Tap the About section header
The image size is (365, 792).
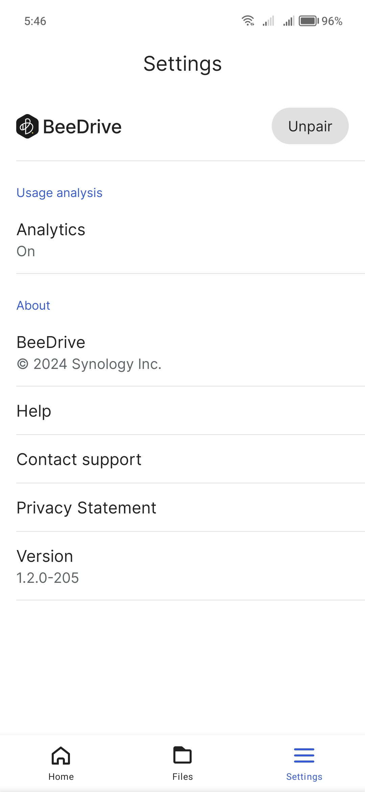click(x=33, y=306)
